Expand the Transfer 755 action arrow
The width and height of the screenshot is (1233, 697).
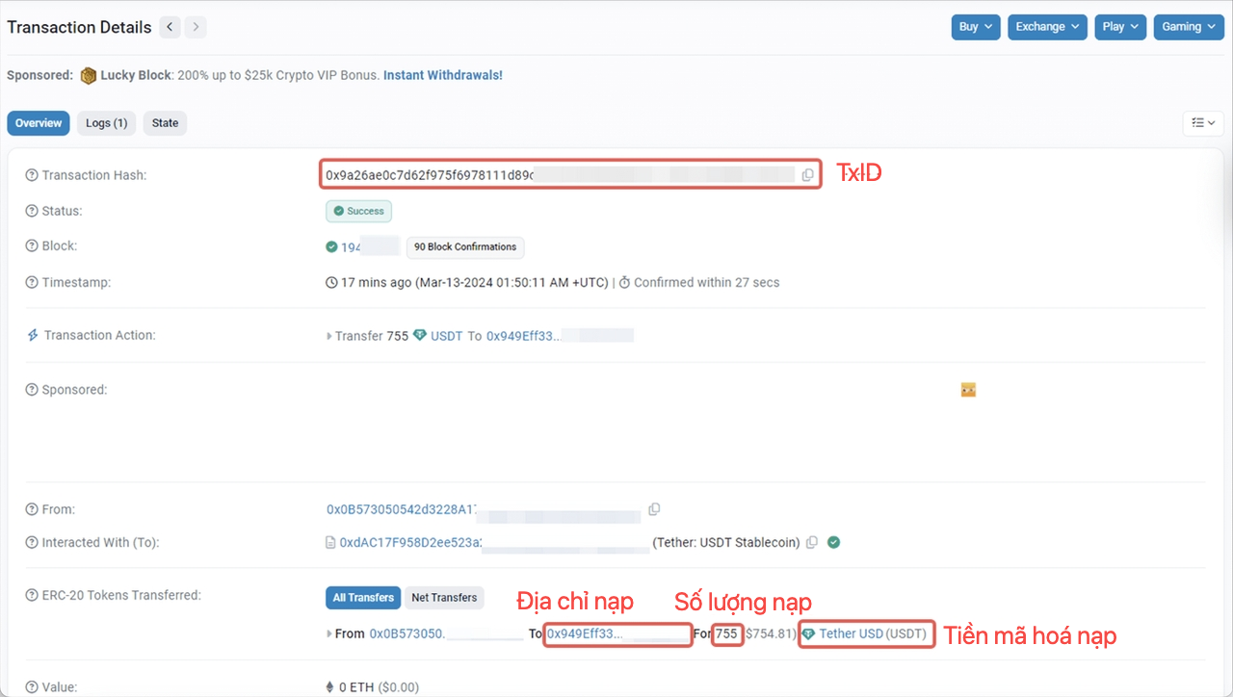(x=329, y=337)
